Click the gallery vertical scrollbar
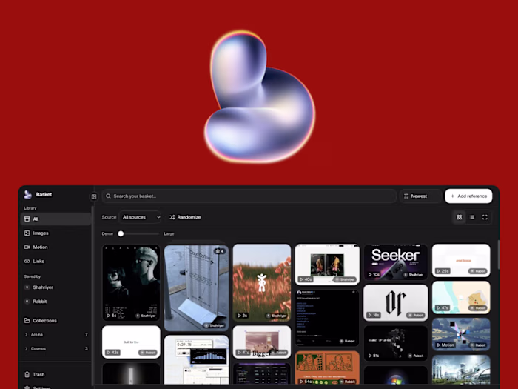The width and height of the screenshot is (518, 389). (498, 255)
